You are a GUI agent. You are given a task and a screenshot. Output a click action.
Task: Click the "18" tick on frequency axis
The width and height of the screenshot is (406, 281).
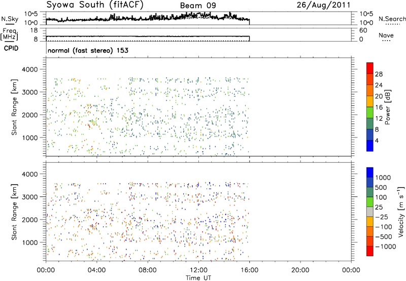coord(34,30)
